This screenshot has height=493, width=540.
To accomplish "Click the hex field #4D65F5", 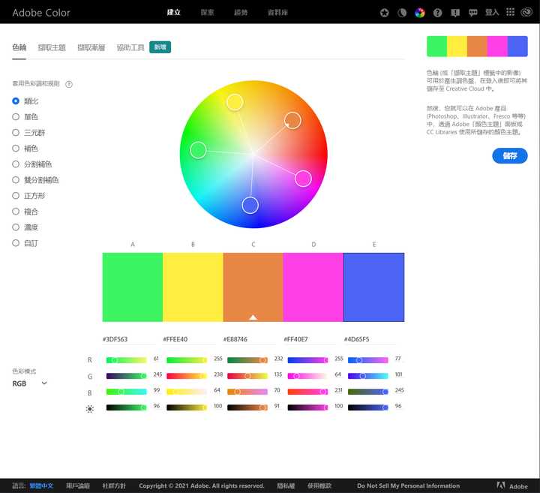I will [x=370, y=339].
